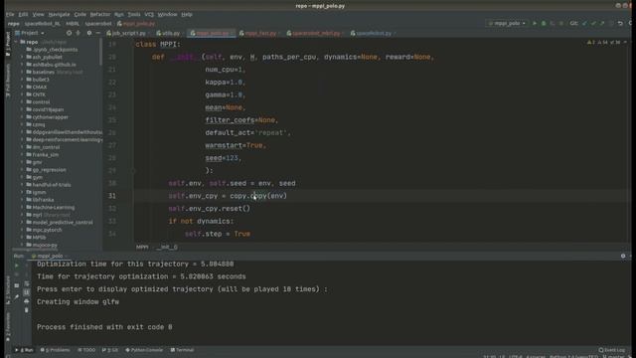Click the print icon in the Run panel

coord(27,301)
